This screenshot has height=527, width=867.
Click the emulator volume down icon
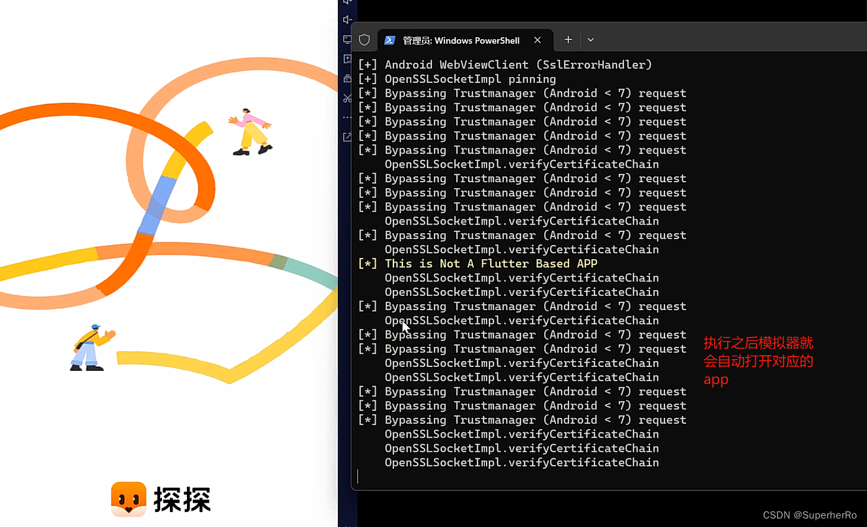[x=348, y=20]
